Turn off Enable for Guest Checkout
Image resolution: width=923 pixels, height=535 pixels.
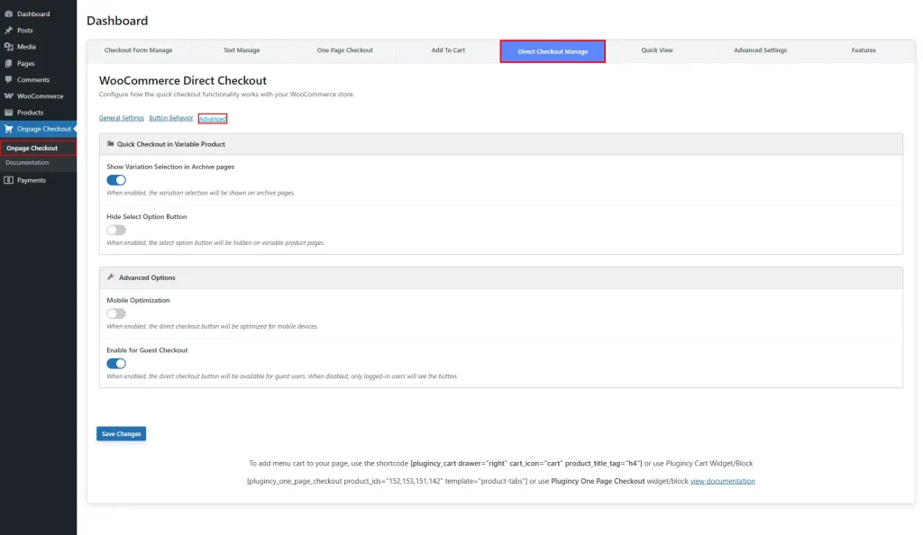pos(116,363)
